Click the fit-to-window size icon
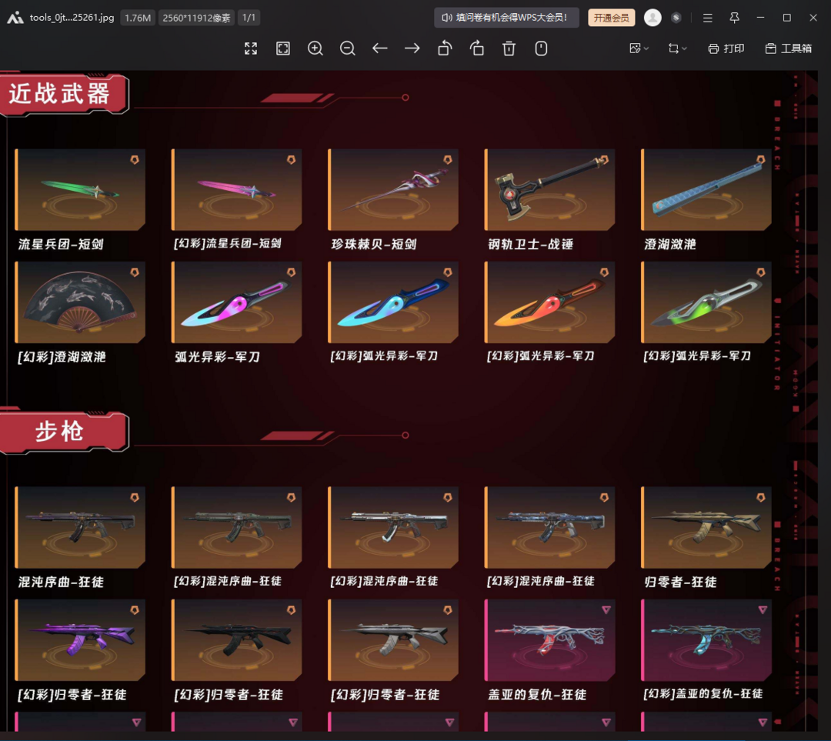The height and width of the screenshot is (741, 831). pos(283,48)
